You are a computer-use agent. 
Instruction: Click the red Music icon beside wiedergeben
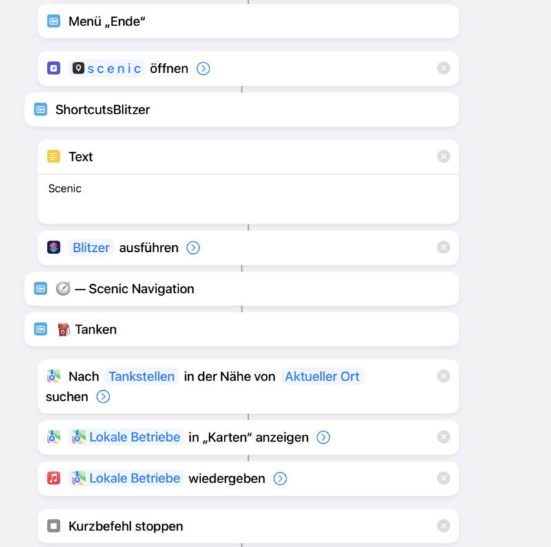coord(54,478)
